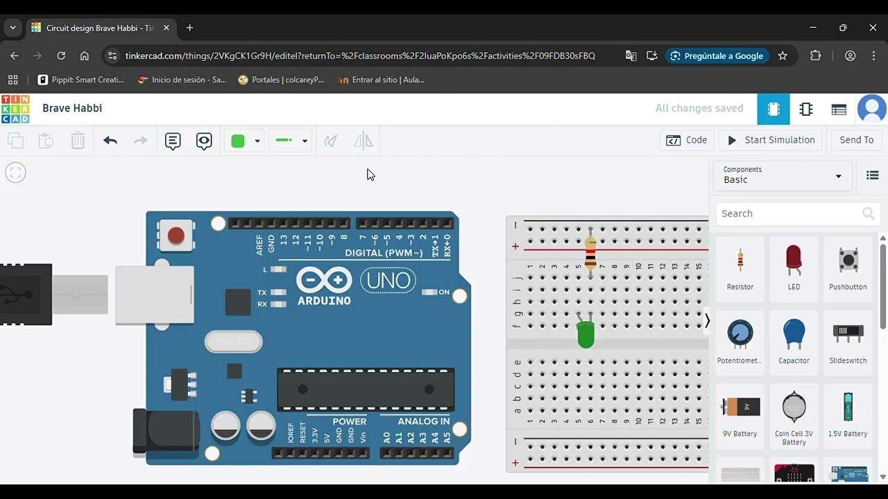Open the wire type dropdown arrow
Image resolution: width=888 pixels, height=499 pixels.
(305, 141)
